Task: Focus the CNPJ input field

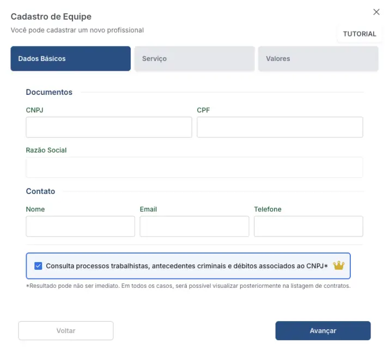Action: click(x=109, y=127)
